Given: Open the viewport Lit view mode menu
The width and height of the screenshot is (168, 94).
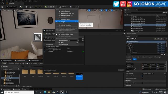Looking at the screenshot, I should pyautogui.click(x=16, y=10).
